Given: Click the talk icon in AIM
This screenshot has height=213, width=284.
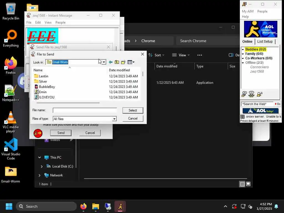Looking at the screenshot, I should [x=259, y=94].
